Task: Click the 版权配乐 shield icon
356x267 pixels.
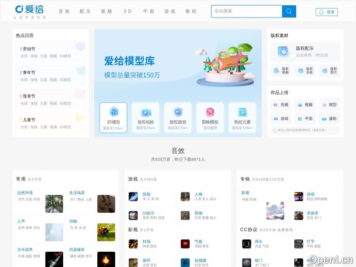Action: tap(283, 51)
